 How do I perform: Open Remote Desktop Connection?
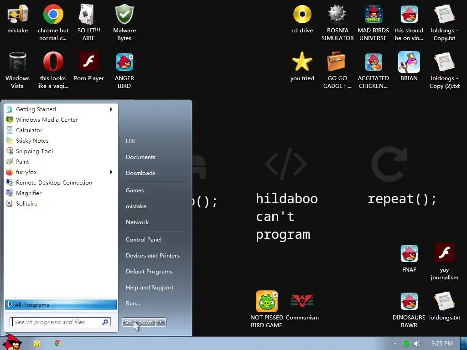(61, 182)
